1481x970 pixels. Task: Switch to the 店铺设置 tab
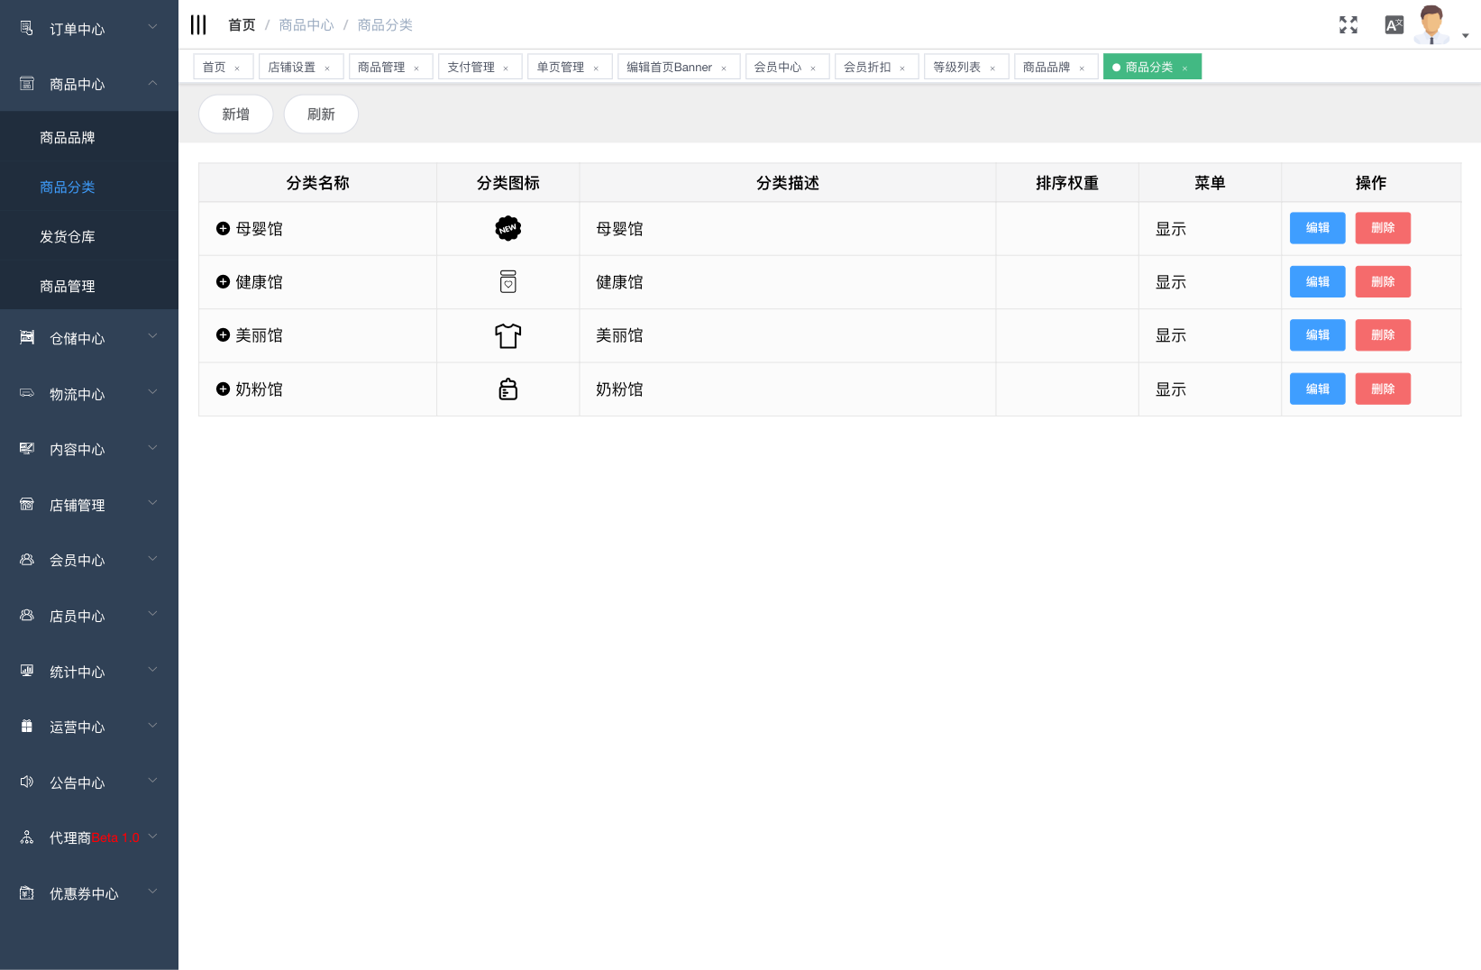pos(292,68)
